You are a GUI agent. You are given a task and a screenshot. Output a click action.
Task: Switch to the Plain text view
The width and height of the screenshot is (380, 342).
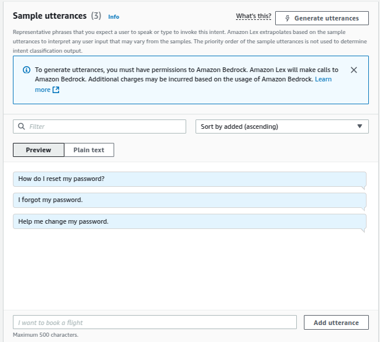pyautogui.click(x=89, y=150)
